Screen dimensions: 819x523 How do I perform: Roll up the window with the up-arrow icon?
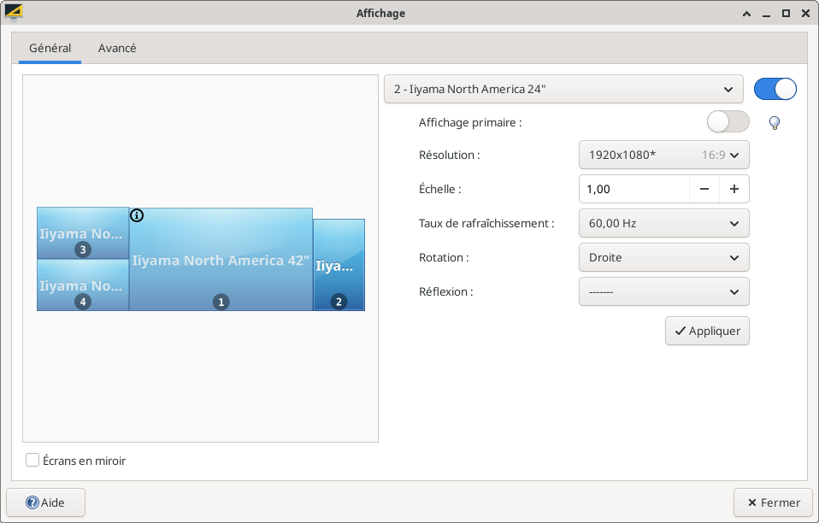point(747,13)
